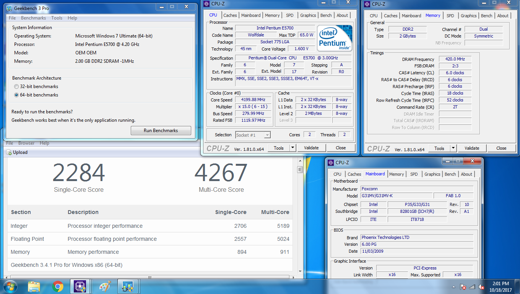Click the Memory performance results row
520x294 pixels.
pyautogui.click(x=150, y=252)
